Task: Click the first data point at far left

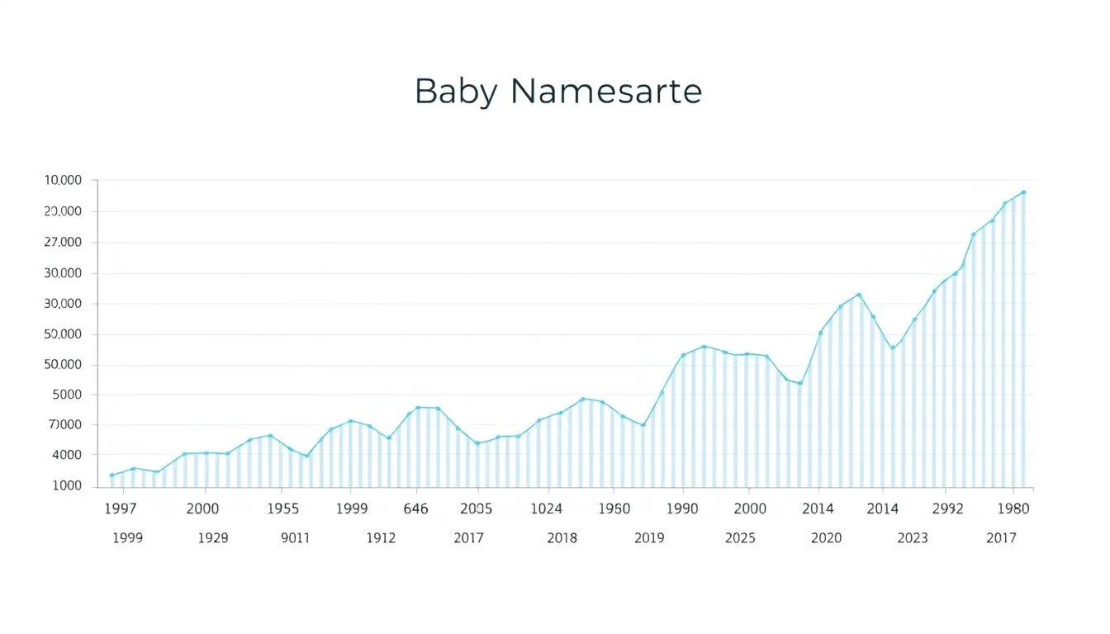Action: 112,475
